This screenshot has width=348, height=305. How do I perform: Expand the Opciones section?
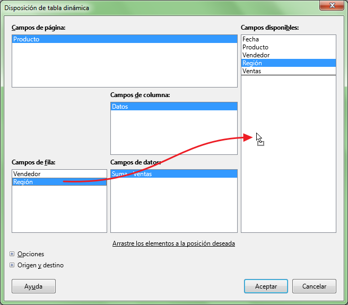click(x=12, y=254)
